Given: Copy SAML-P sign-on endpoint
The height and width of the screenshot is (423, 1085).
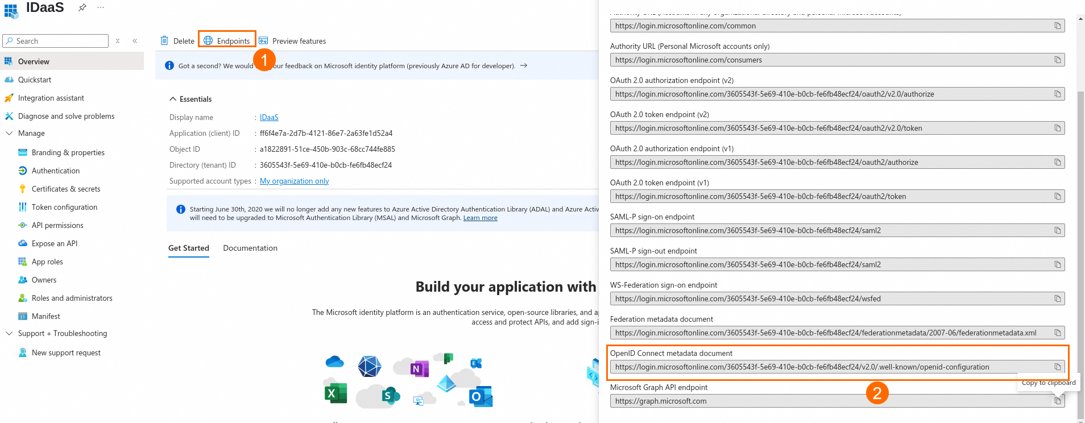Looking at the screenshot, I should coord(1058,230).
